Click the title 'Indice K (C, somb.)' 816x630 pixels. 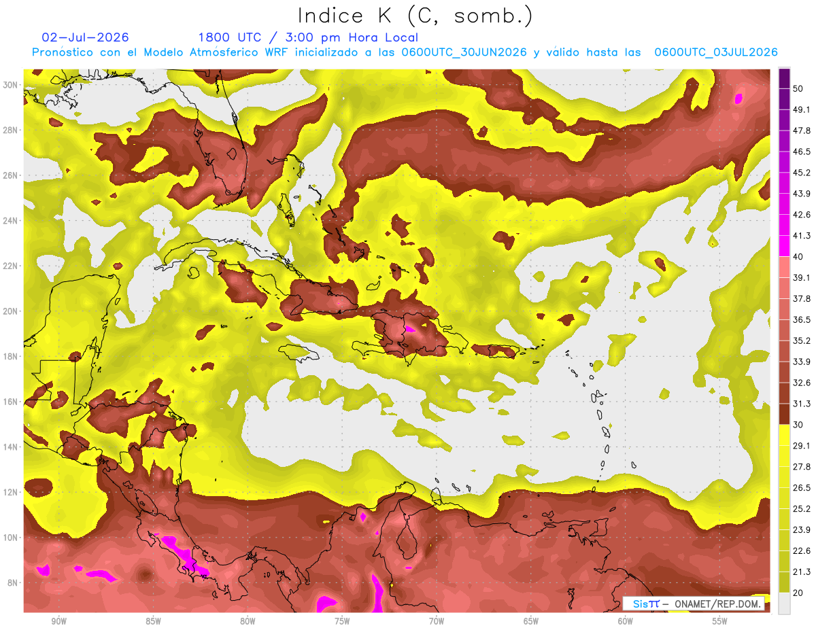click(415, 16)
